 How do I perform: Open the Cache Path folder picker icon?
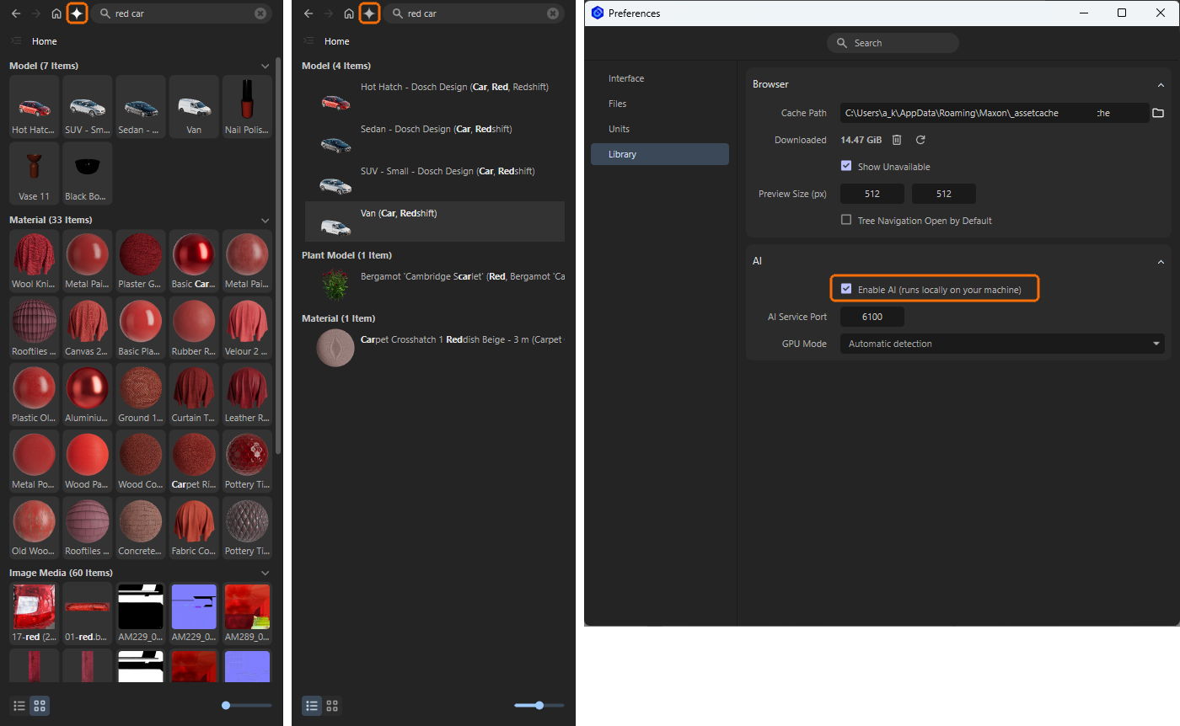point(1158,112)
